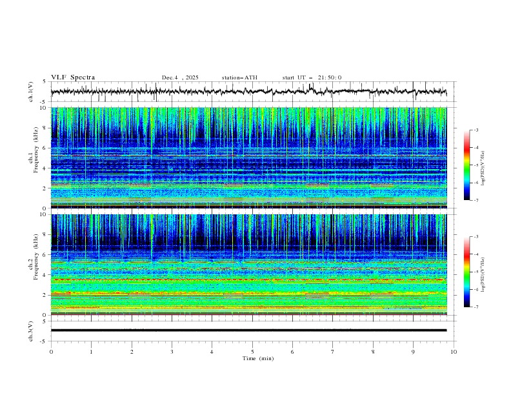Click the "-7" tick on ch.1 colorbar
This screenshot has width=511, height=395.
476,200
